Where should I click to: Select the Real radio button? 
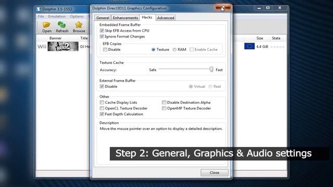210,87
